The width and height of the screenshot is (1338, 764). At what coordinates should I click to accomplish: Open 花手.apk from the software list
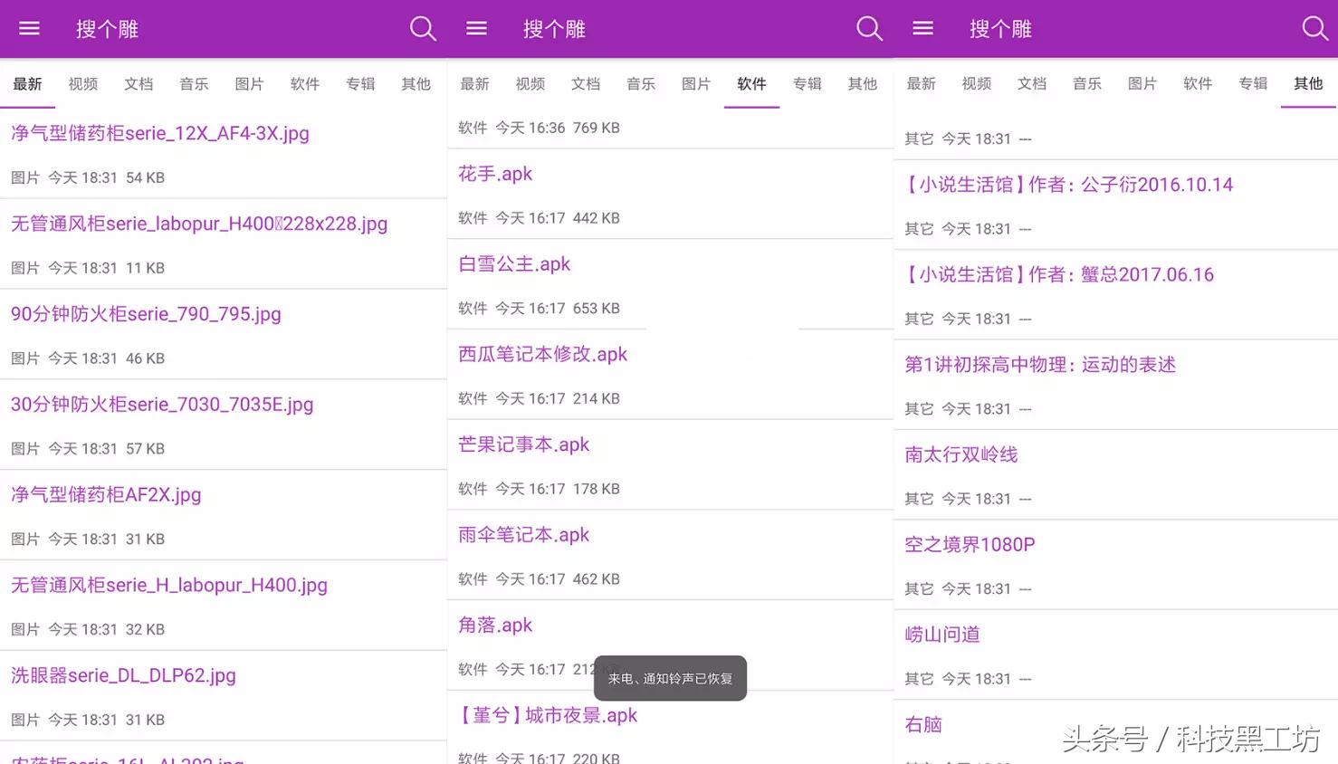coord(495,174)
